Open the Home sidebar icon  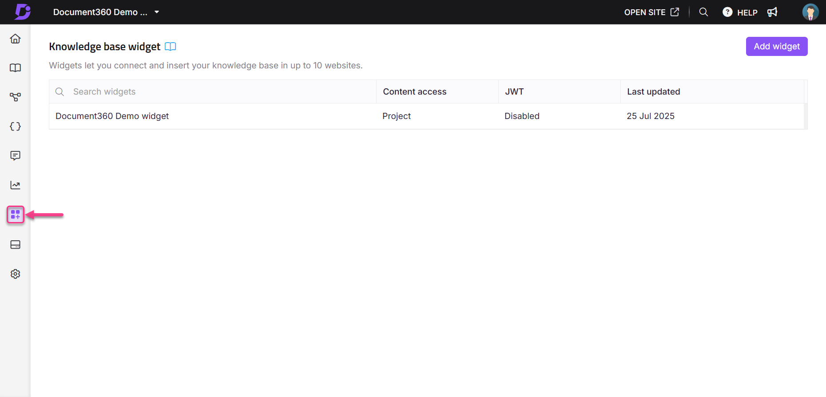coord(16,39)
